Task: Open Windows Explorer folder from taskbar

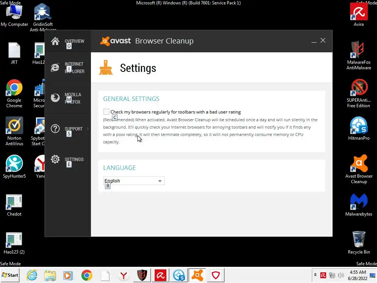Action: tap(50, 275)
